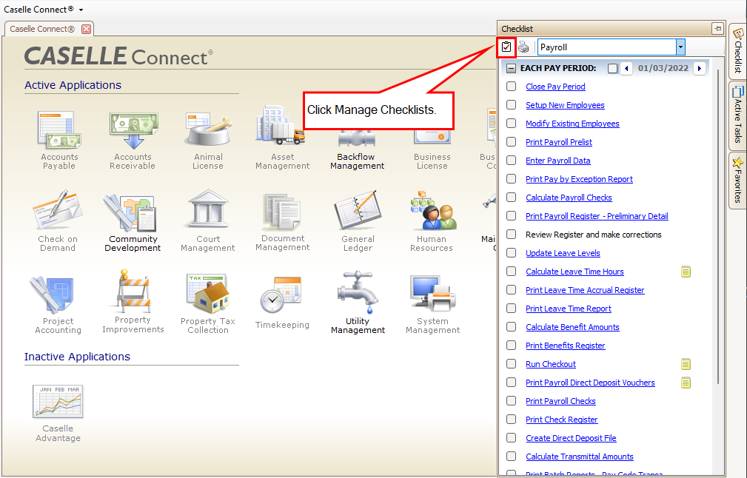Open the Accounts Payable application
The width and height of the screenshot is (747, 478).
click(x=59, y=141)
